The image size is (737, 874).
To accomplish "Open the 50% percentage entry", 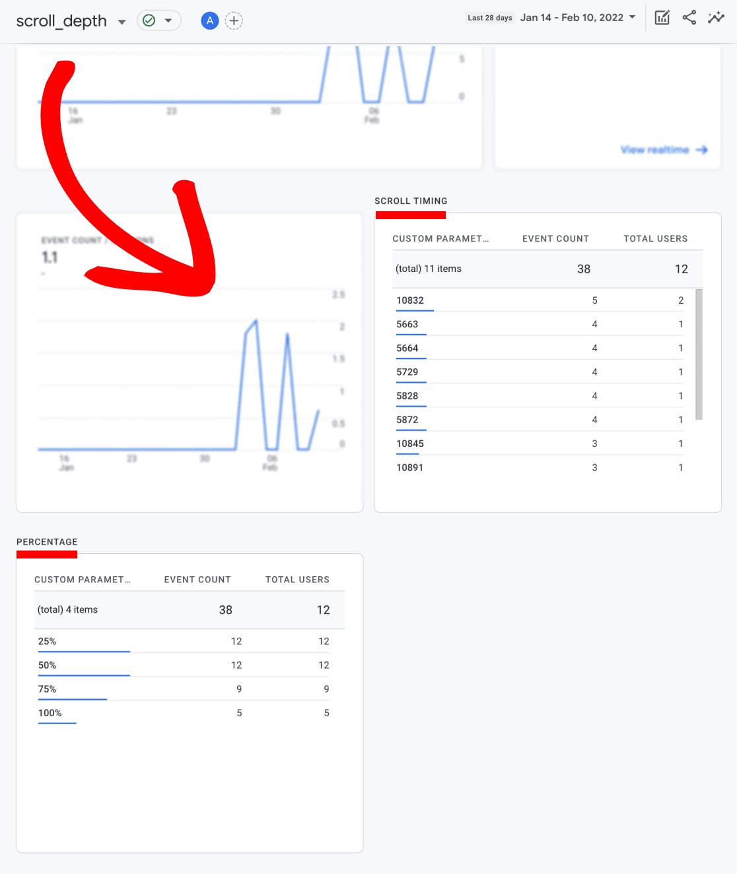I will coord(47,665).
